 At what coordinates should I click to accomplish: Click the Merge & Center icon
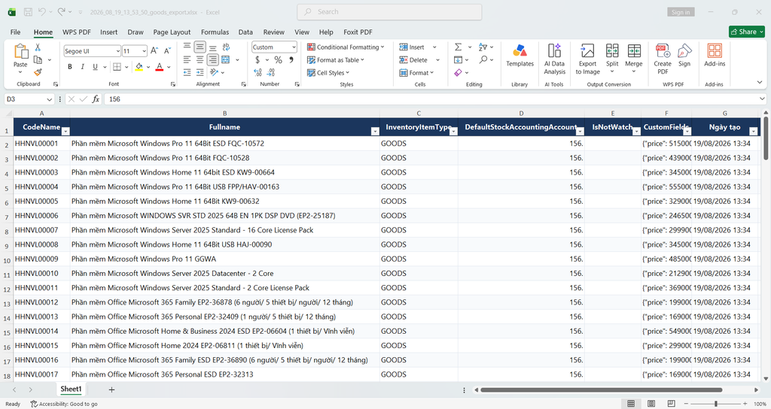[x=226, y=60]
